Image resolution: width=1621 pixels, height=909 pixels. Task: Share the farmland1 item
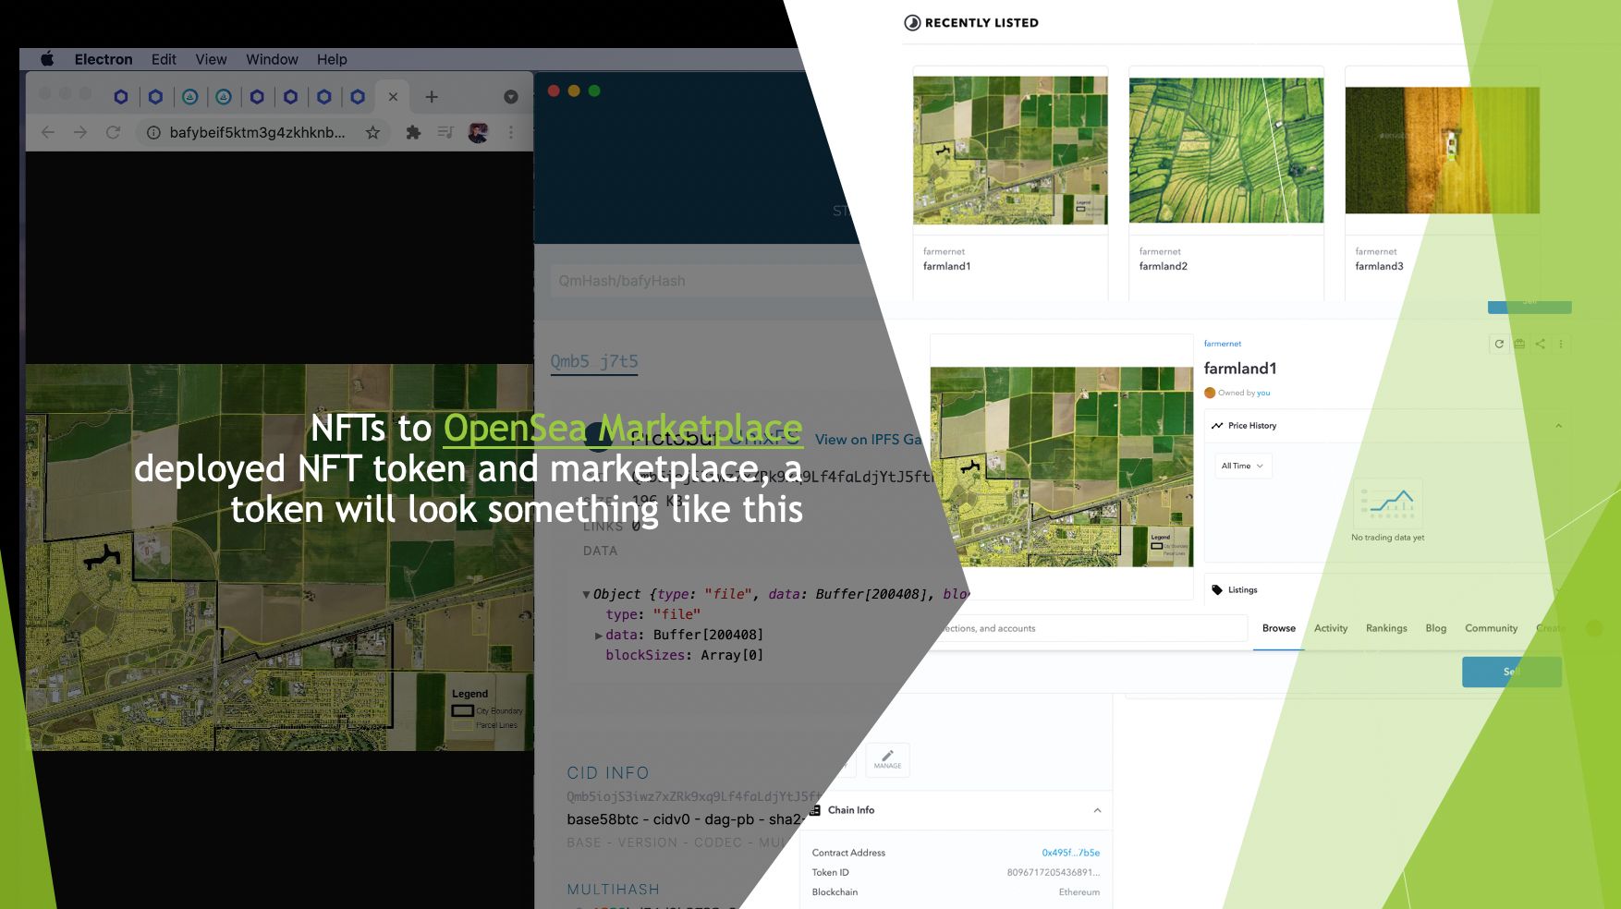(1540, 344)
